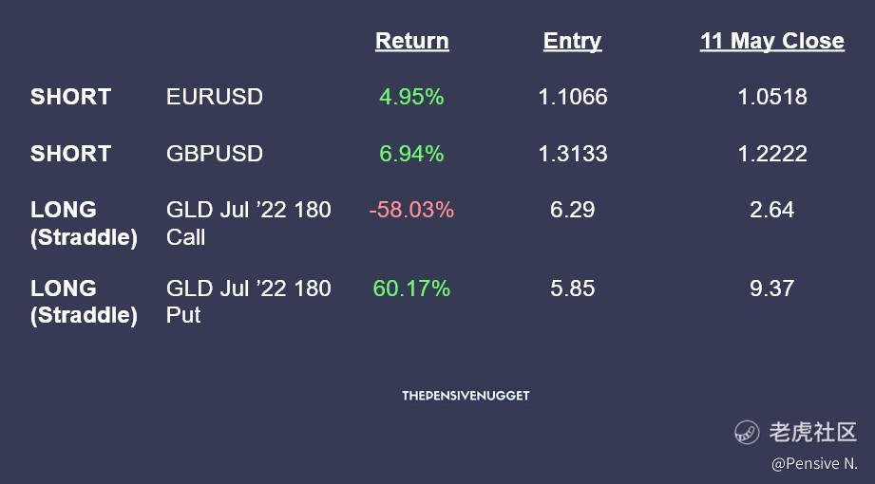Select the GBPUSD instrument label
Viewport: 875px width, 484px height.
click(215, 154)
